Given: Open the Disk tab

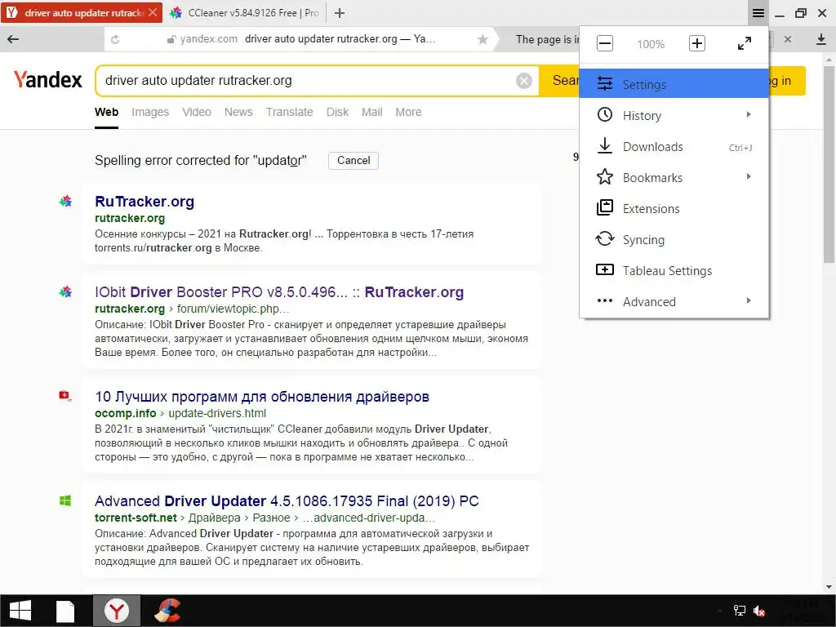Looking at the screenshot, I should pyautogui.click(x=337, y=112).
